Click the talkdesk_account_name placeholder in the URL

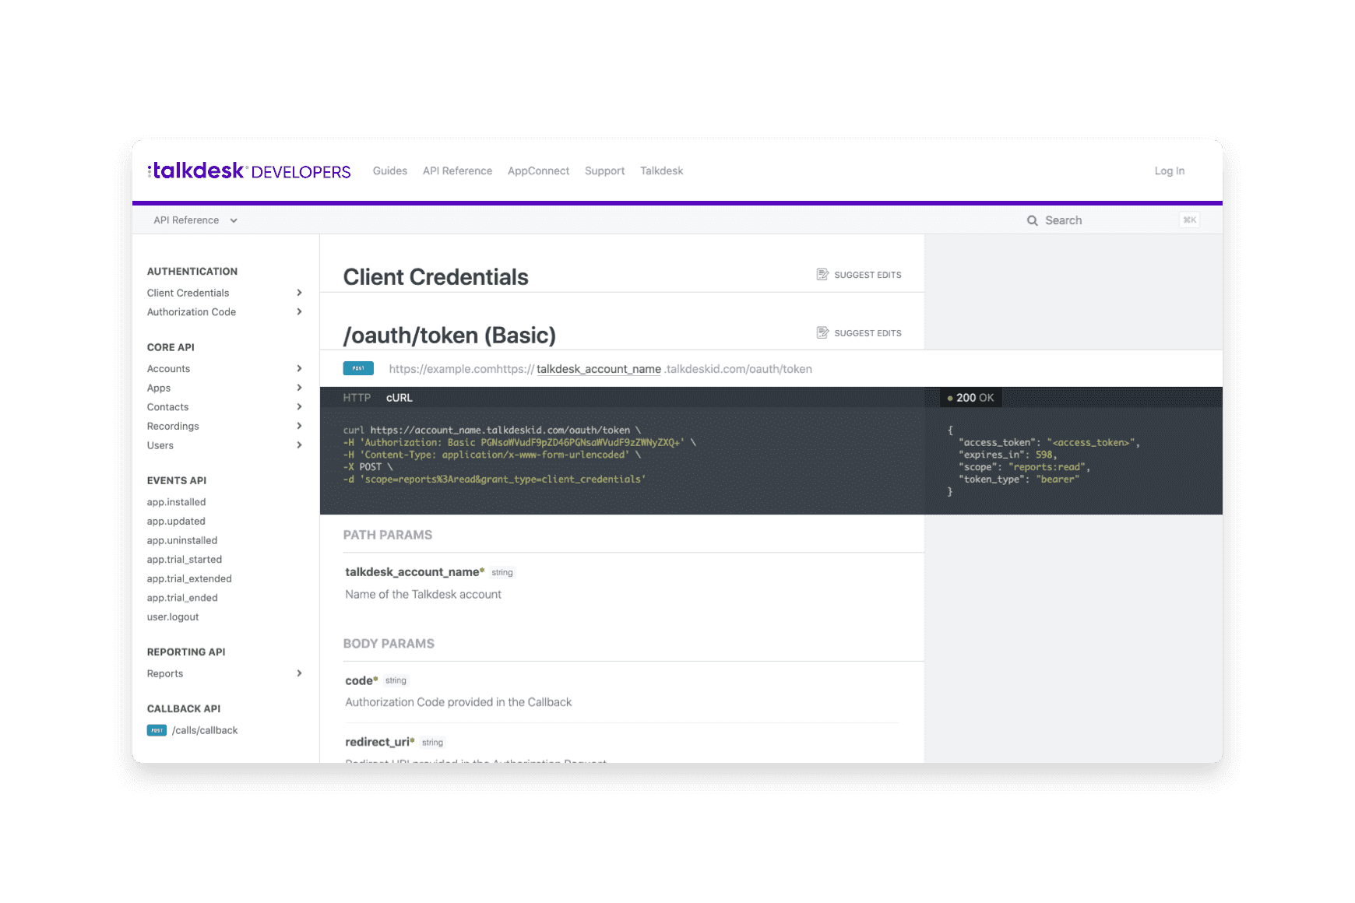point(599,368)
